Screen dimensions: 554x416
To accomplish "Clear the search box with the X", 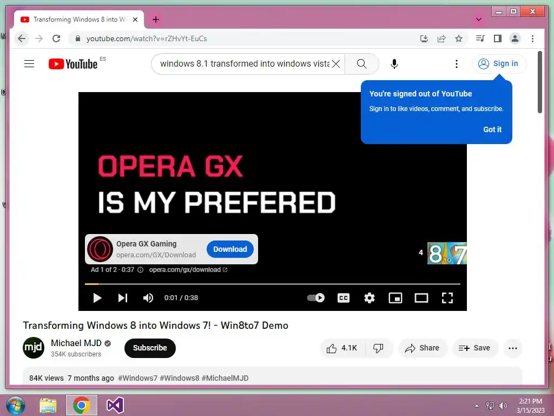I will pos(336,64).
